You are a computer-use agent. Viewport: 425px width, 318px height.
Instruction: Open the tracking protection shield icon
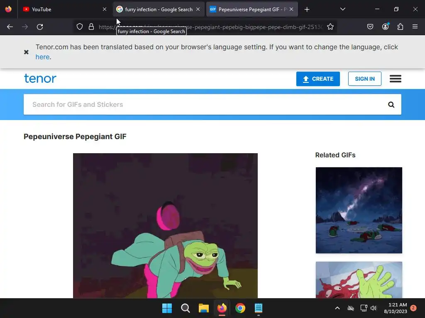pyautogui.click(x=79, y=27)
